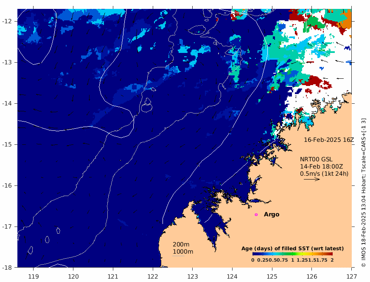The image size is (370, 282).
Task: Click longitude axis label 122
Action: 153,276
